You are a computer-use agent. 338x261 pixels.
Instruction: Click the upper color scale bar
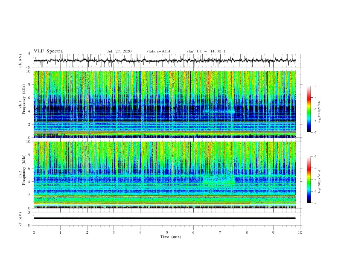(x=309, y=109)
